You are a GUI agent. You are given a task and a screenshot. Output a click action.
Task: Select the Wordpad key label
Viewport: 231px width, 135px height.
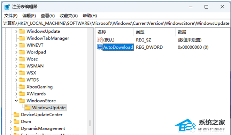click(x=36, y=52)
